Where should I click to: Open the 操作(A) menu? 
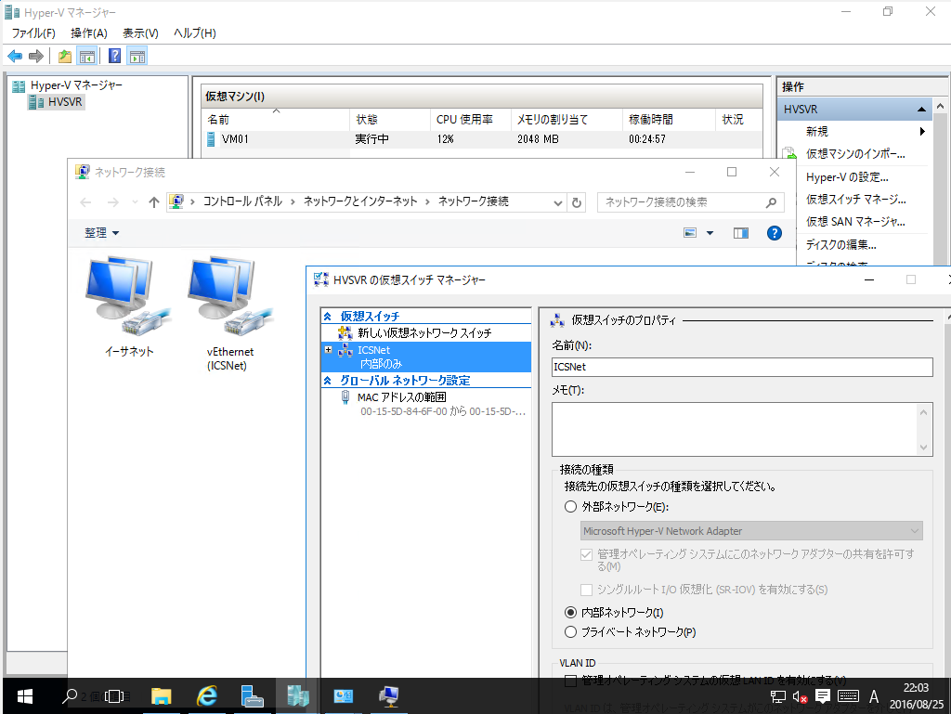point(89,33)
